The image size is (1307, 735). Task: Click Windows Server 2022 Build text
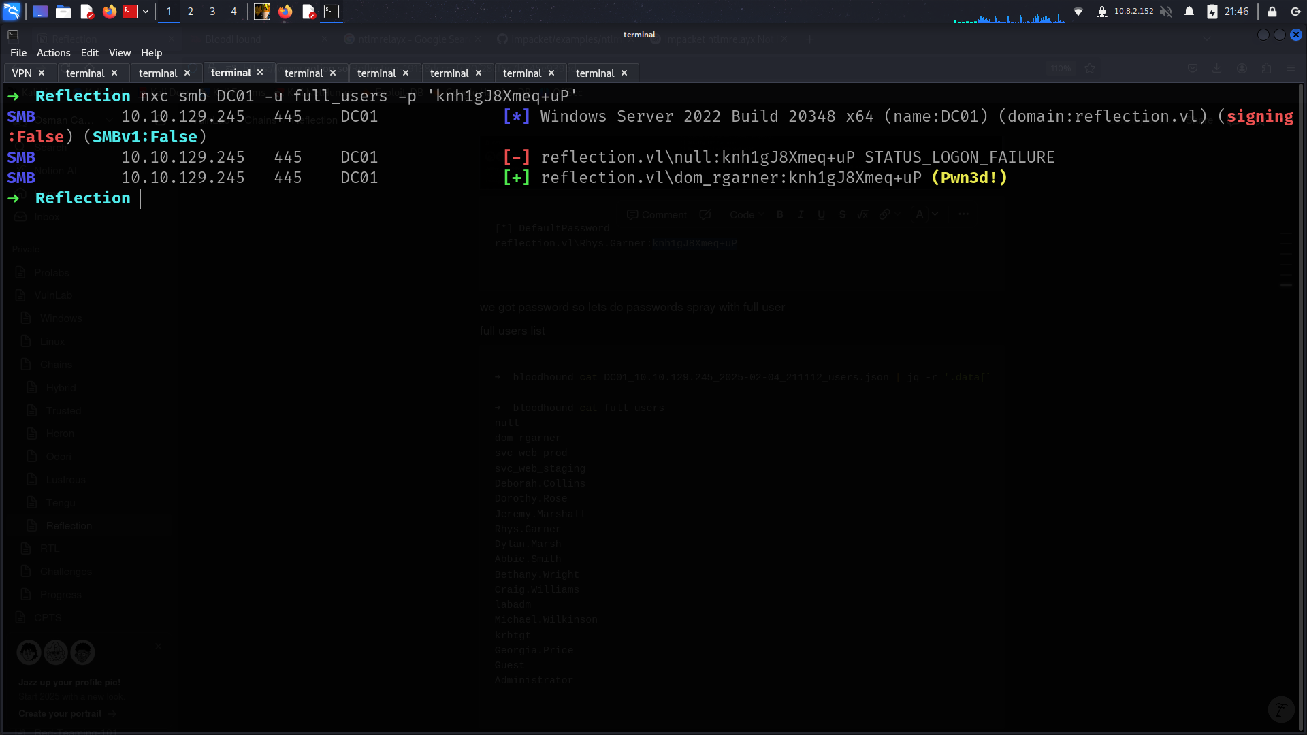[688, 116]
